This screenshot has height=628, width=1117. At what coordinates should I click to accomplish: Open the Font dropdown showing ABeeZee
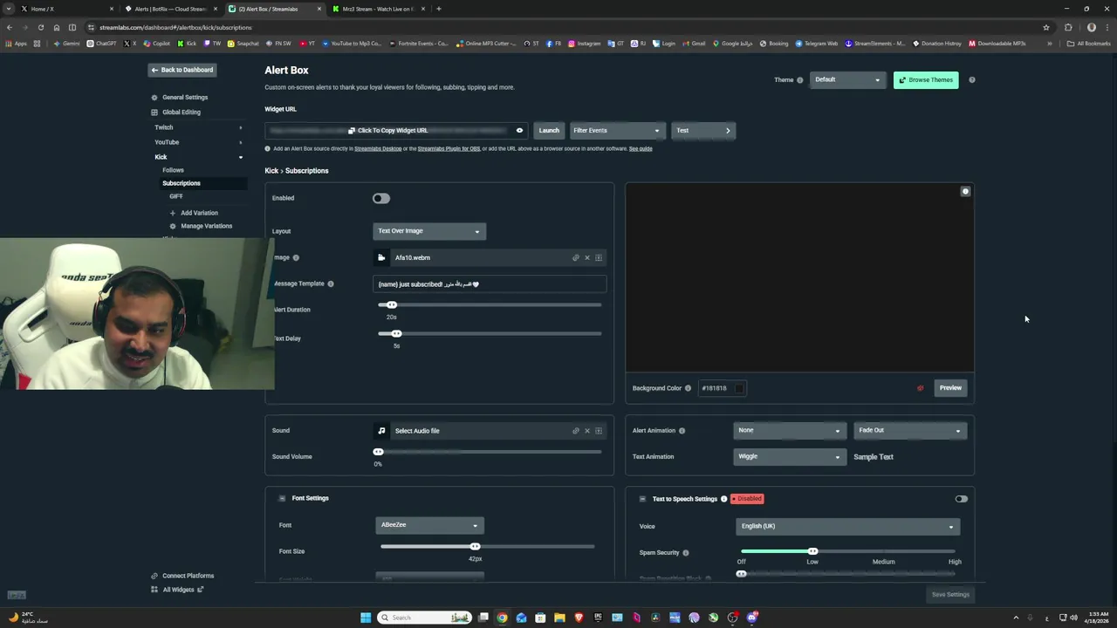coord(429,525)
